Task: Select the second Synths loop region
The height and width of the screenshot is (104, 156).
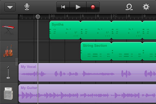Action: [x=96, y=30]
